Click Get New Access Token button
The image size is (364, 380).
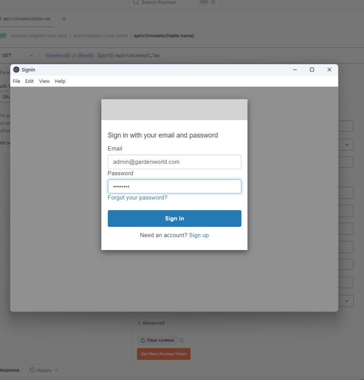(164, 354)
